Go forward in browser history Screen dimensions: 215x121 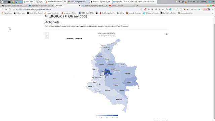click(6, 9)
